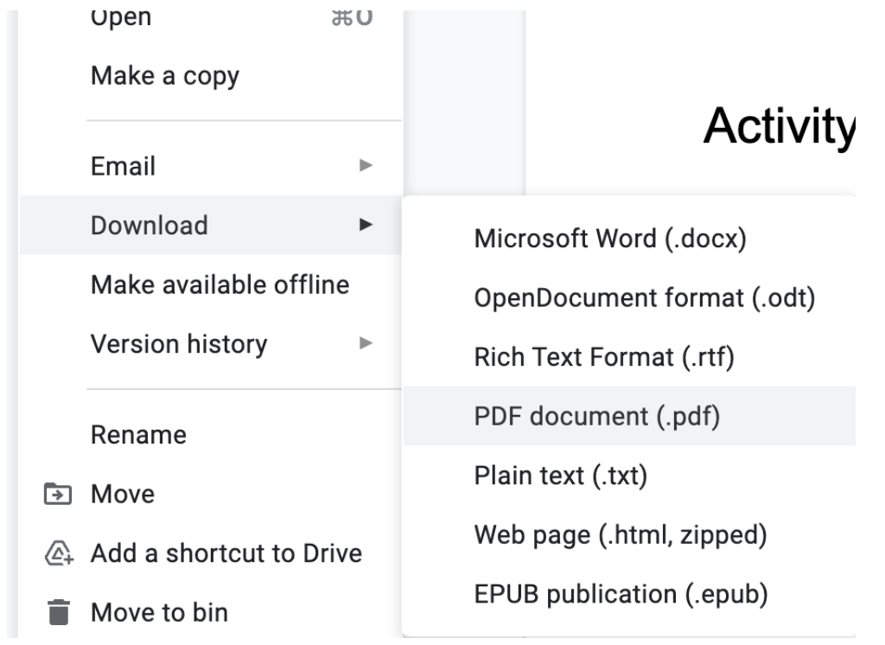Download as PDF document (.pdf)
Image resolution: width=885 pixels, height=645 pixels.
630,416
